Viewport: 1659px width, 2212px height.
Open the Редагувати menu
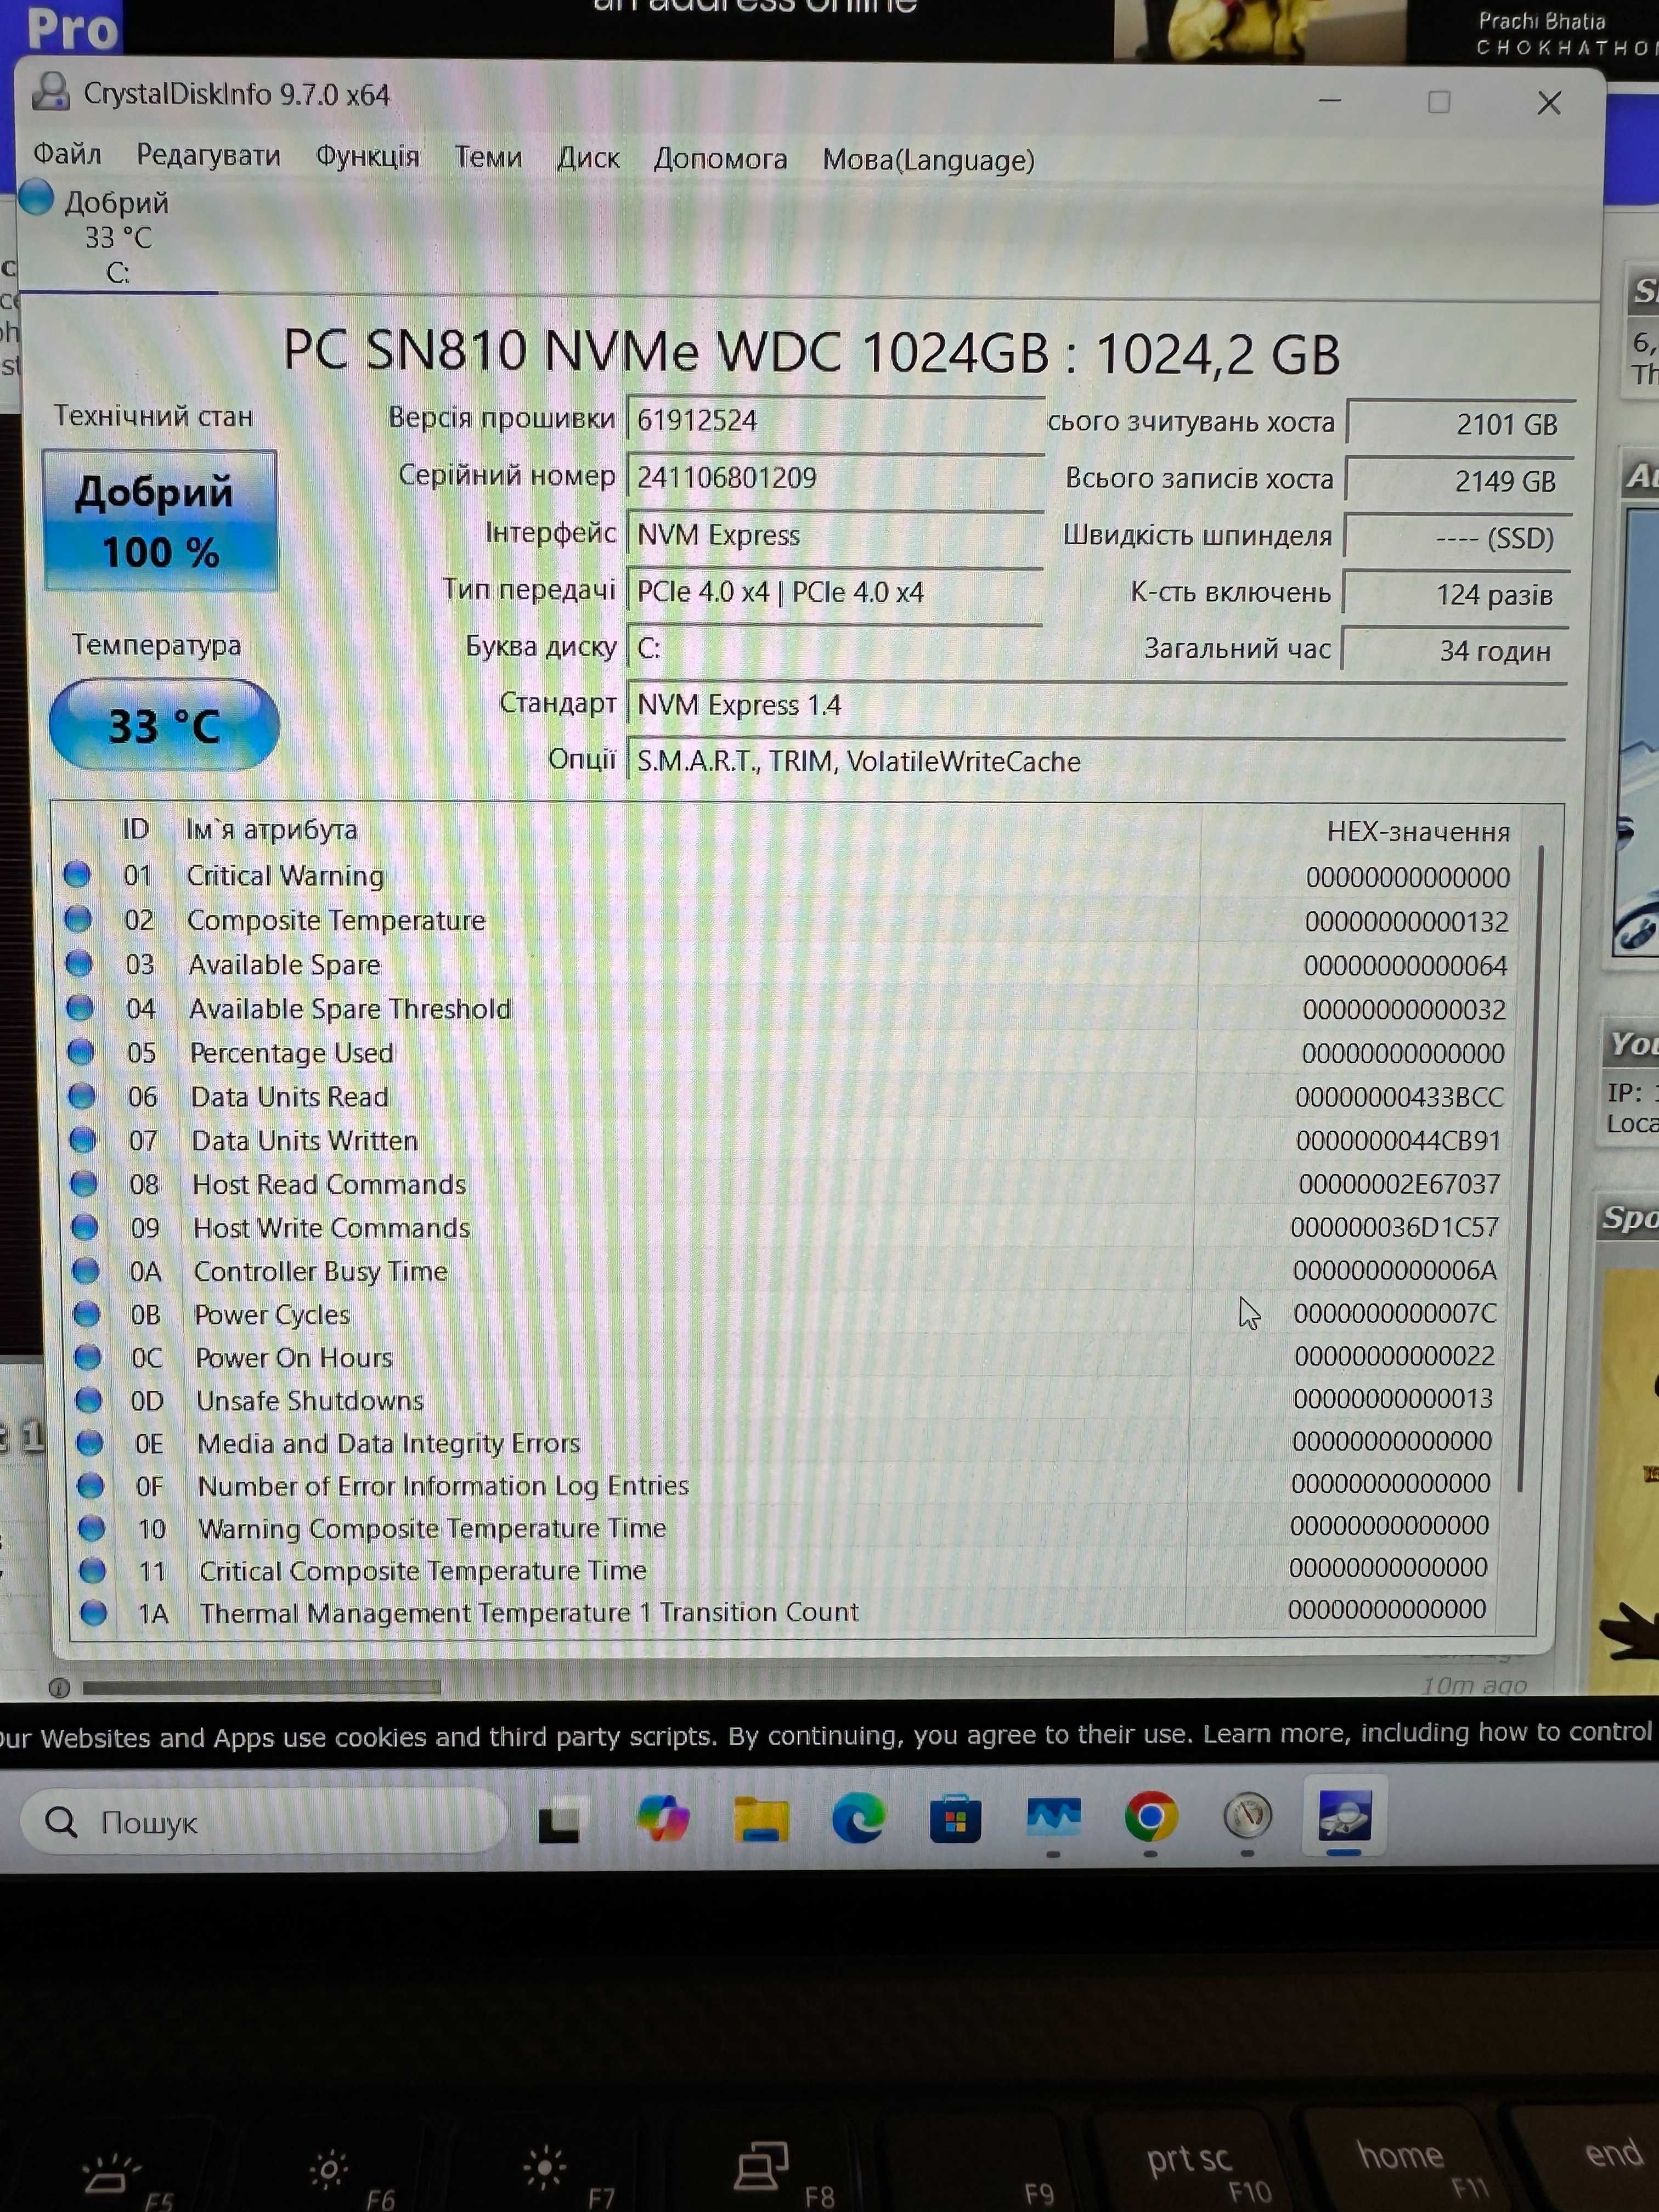tap(208, 155)
